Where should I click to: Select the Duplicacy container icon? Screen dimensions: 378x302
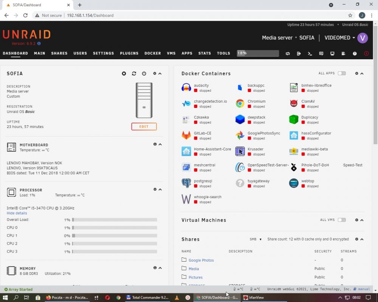pos(294,119)
